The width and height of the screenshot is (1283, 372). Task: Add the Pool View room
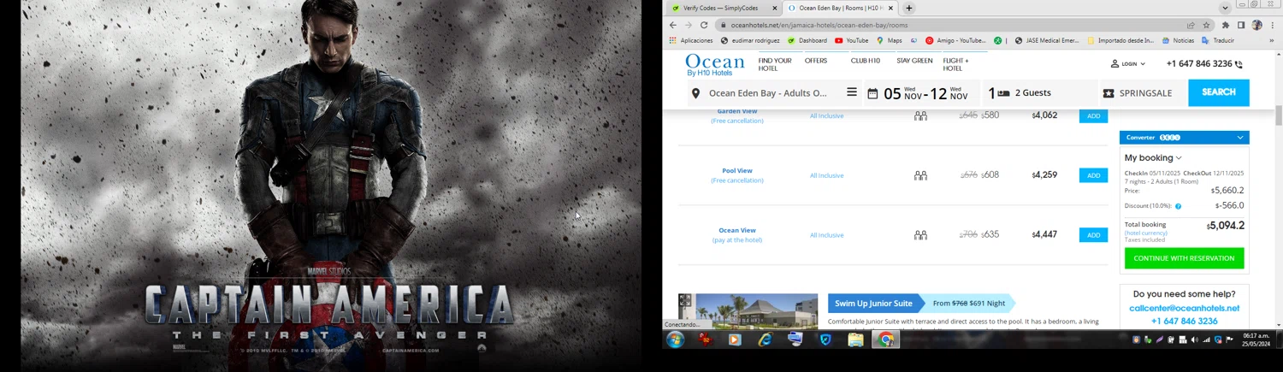pos(1093,175)
